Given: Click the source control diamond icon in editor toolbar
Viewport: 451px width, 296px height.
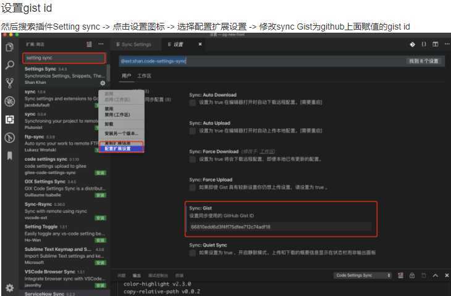Looking at the screenshot, I should tap(412, 44).
